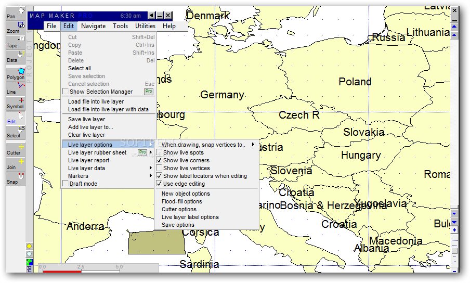Open the Utilities menu
Screen dimensions: 470x283
click(x=146, y=26)
